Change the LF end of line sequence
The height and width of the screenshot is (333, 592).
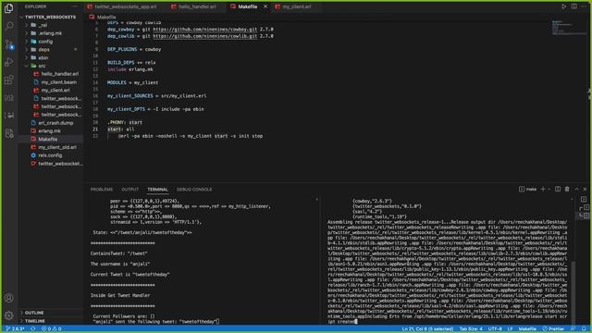(510, 329)
